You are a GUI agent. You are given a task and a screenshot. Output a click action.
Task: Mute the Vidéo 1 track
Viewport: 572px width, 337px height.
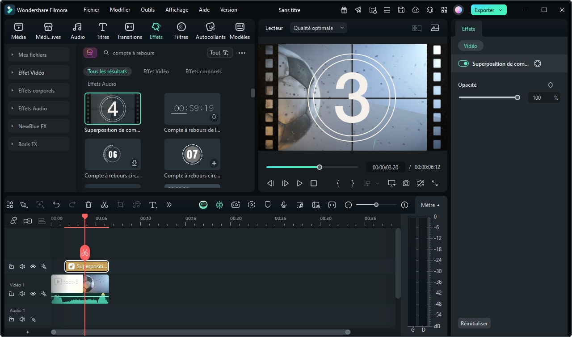(x=22, y=294)
